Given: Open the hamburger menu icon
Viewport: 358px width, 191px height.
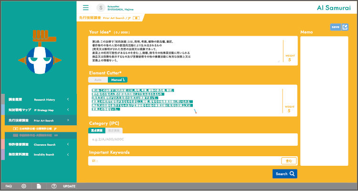Looking at the screenshot, I should pos(85,8).
